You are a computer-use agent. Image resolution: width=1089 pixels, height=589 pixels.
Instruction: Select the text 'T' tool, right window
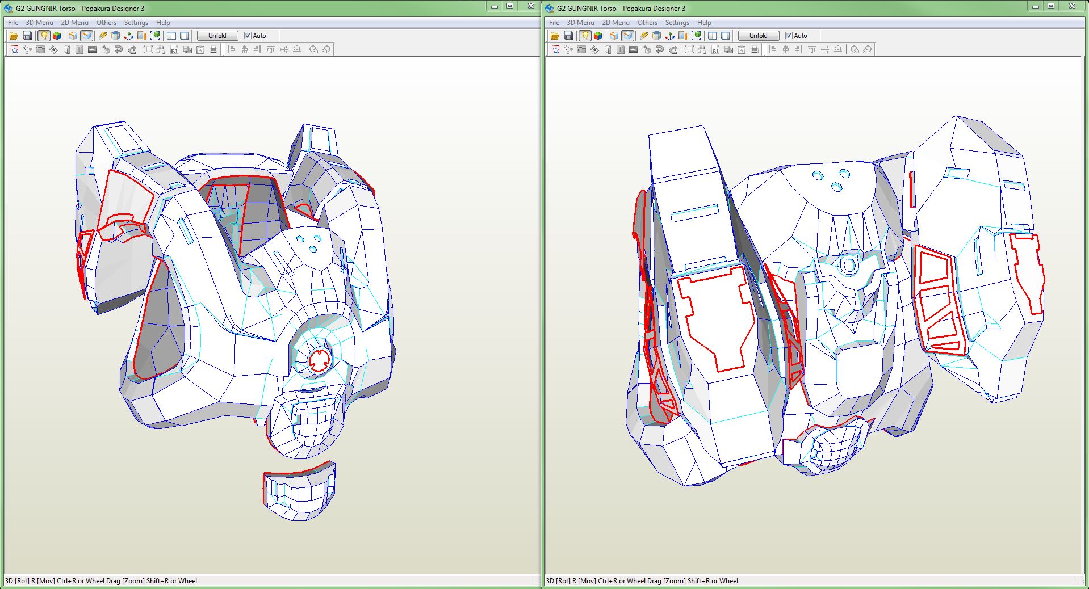pyautogui.click(x=621, y=50)
